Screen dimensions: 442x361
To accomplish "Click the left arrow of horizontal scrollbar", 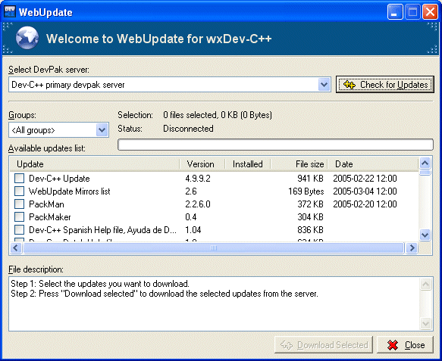I will pyautogui.click(x=16, y=248).
